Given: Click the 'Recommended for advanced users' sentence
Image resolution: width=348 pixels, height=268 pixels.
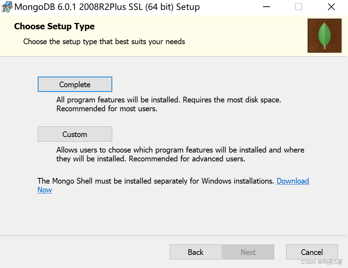Looking at the screenshot, I should pos(187,159).
